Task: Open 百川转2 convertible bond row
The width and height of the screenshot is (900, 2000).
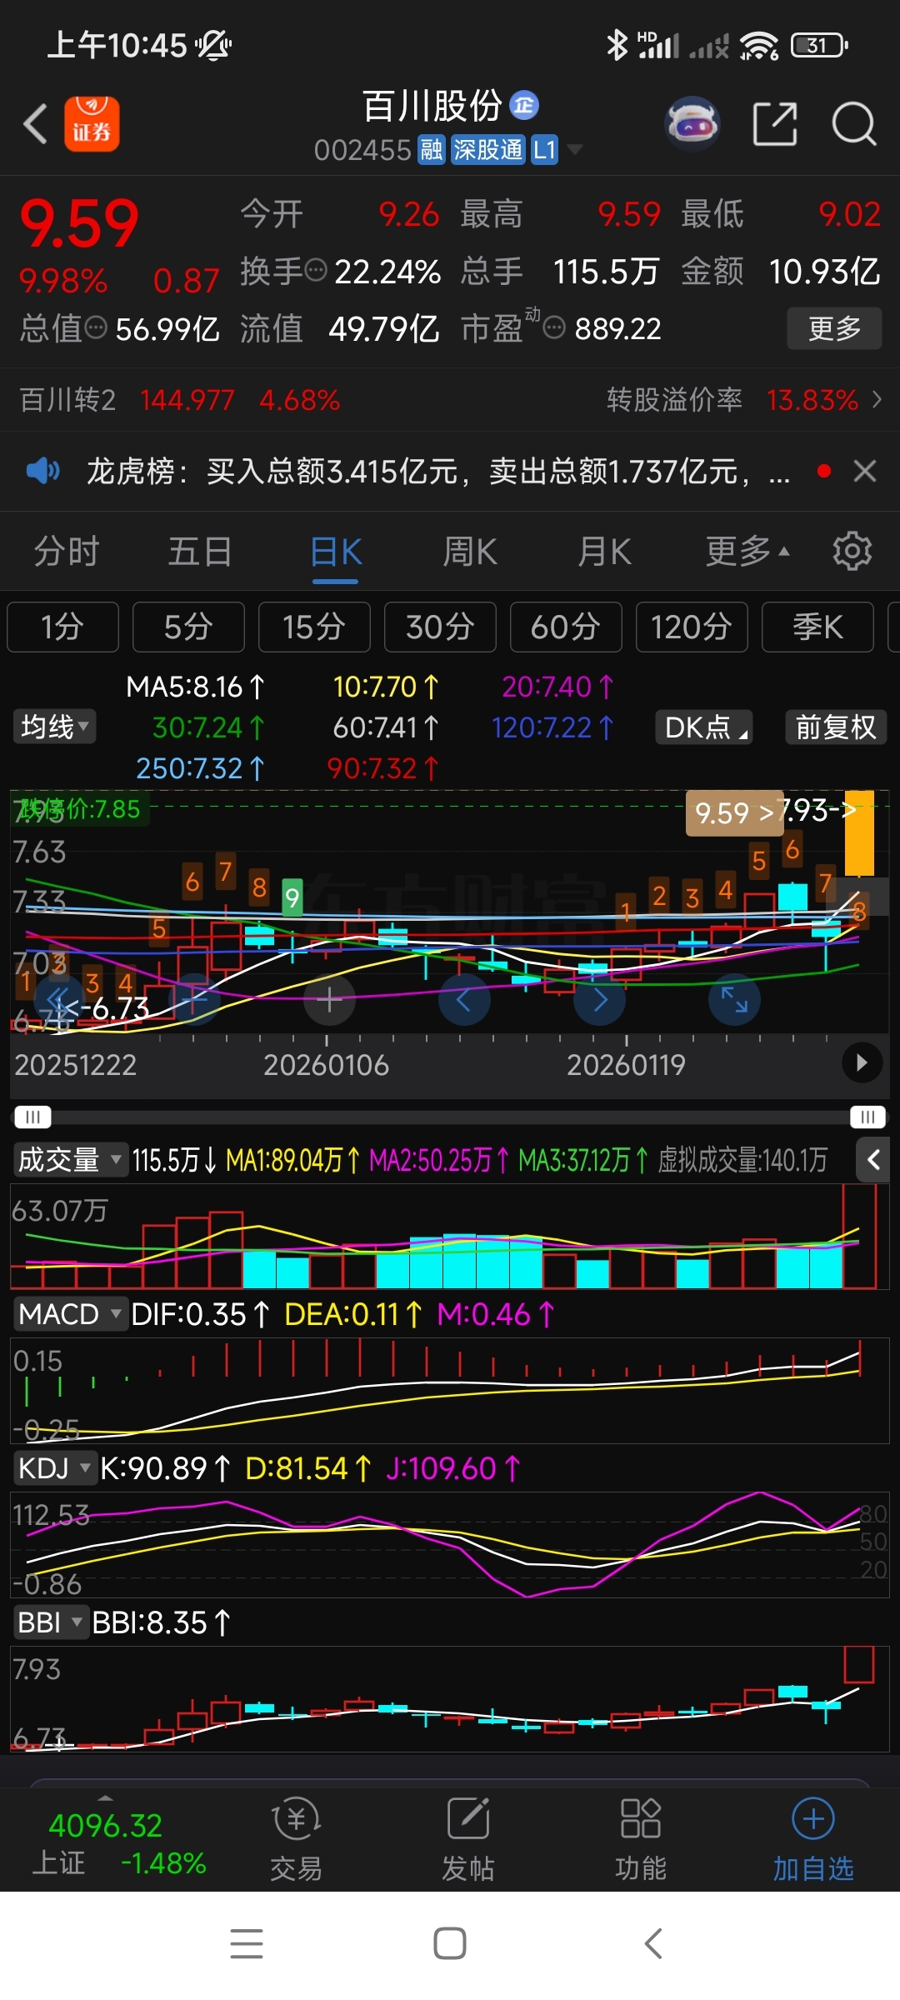Action: tap(180, 400)
